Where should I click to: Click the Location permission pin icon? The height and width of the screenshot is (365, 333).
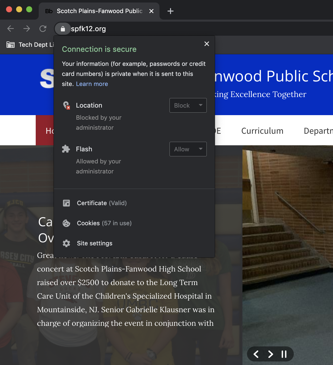coord(66,105)
